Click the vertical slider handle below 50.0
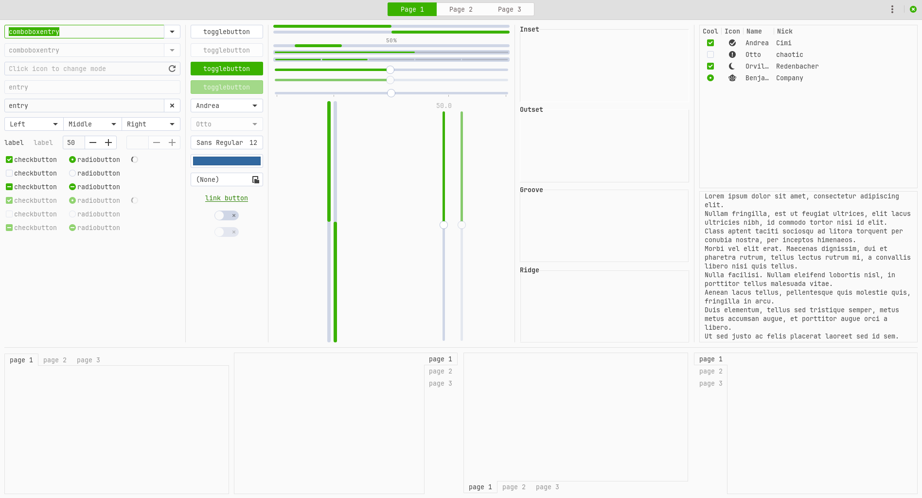The width and height of the screenshot is (922, 498). click(x=443, y=225)
